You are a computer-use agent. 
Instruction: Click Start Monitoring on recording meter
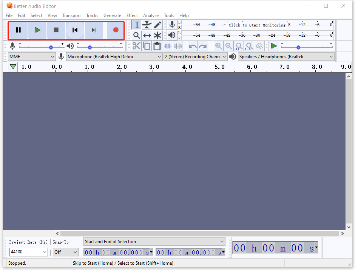point(257,25)
